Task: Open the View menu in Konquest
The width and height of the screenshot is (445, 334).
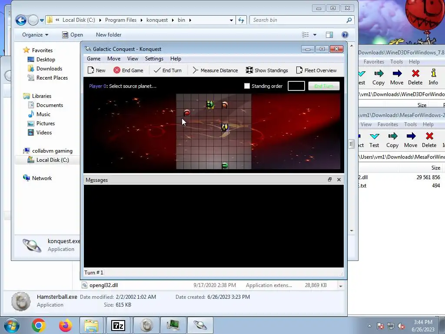Action: (133, 59)
